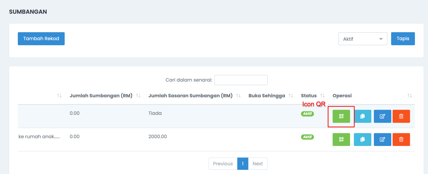Select page 1 in pagination
Screen dimensions: 428x174
pyautogui.click(x=243, y=164)
